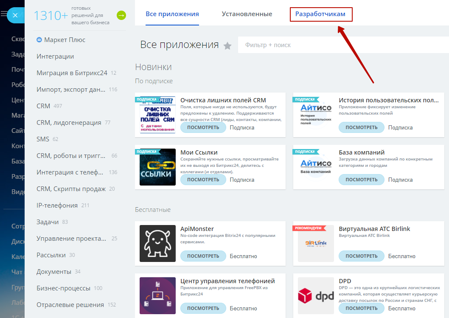Viewport: 449px width, 318px height.
Task: Select Задачи category
Action: tap(48, 222)
